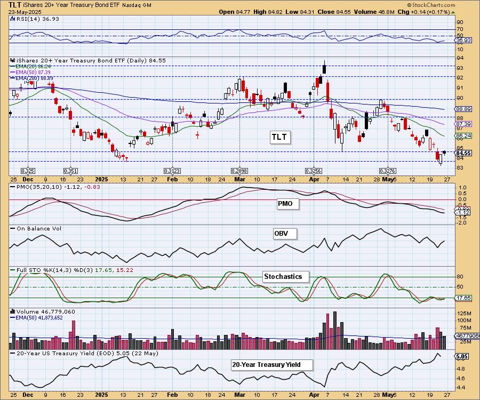Click the 'On Balance Vol' legend
Viewport: 480px width, 400px height.
click(39, 228)
